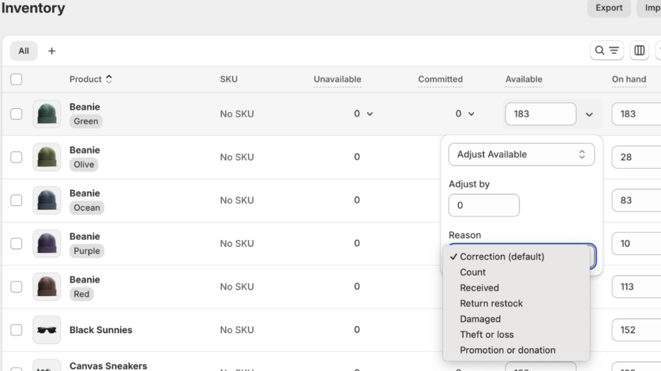Select the Damaged reason

click(480, 318)
